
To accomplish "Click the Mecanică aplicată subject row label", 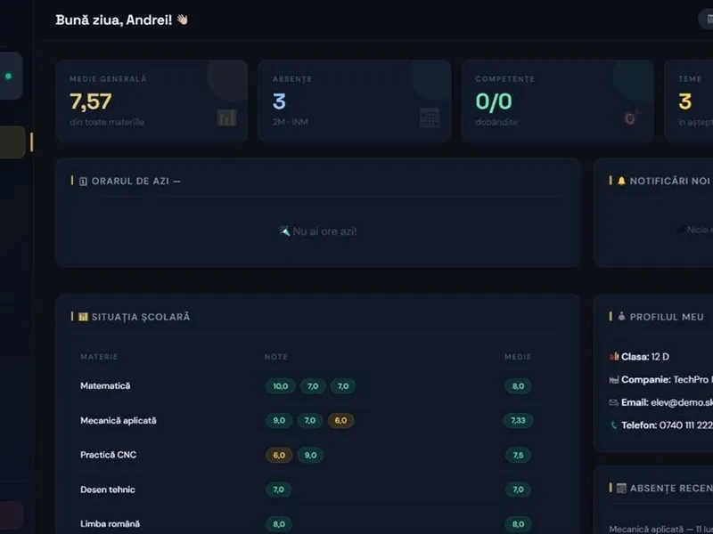I will [119, 420].
